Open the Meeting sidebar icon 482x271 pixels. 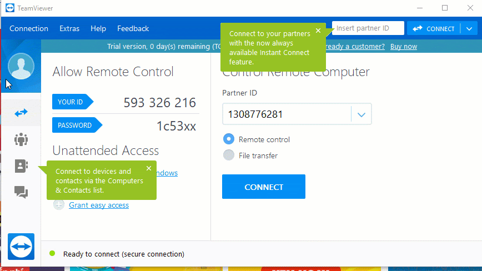[21, 139]
